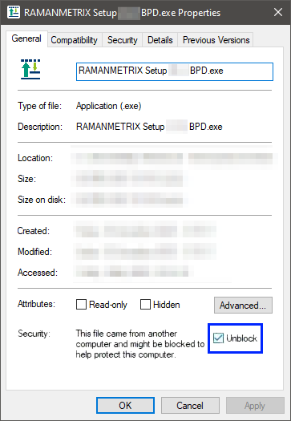Image resolution: width=291 pixels, height=421 pixels.
Task: Enable the Read-only attribute
Action: 81,305
